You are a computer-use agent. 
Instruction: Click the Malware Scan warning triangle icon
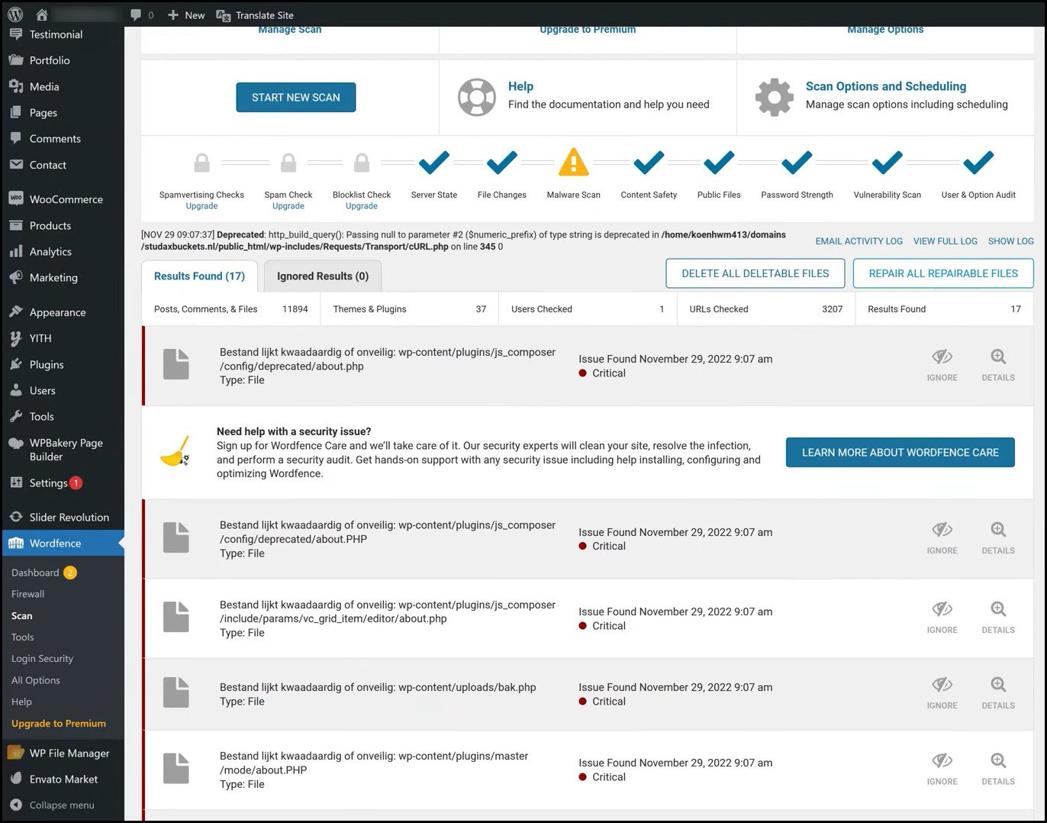pyautogui.click(x=573, y=163)
